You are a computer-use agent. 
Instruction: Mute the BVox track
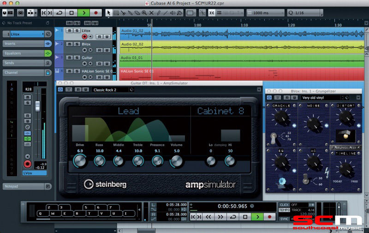(69, 44)
